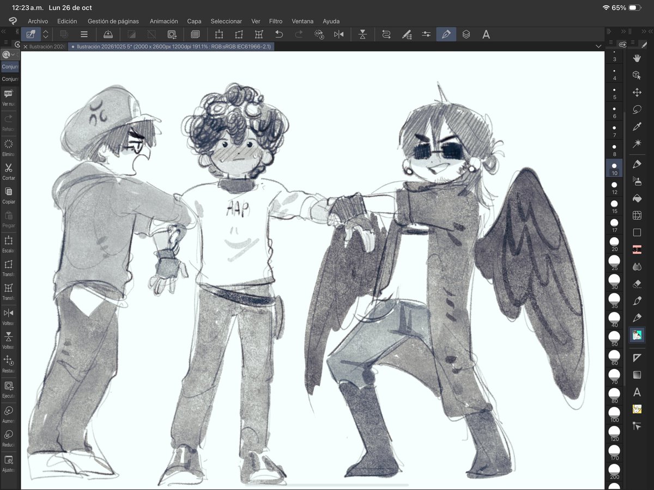Select the Pen marker tool
This screenshot has height=490, width=654.
pos(637,164)
